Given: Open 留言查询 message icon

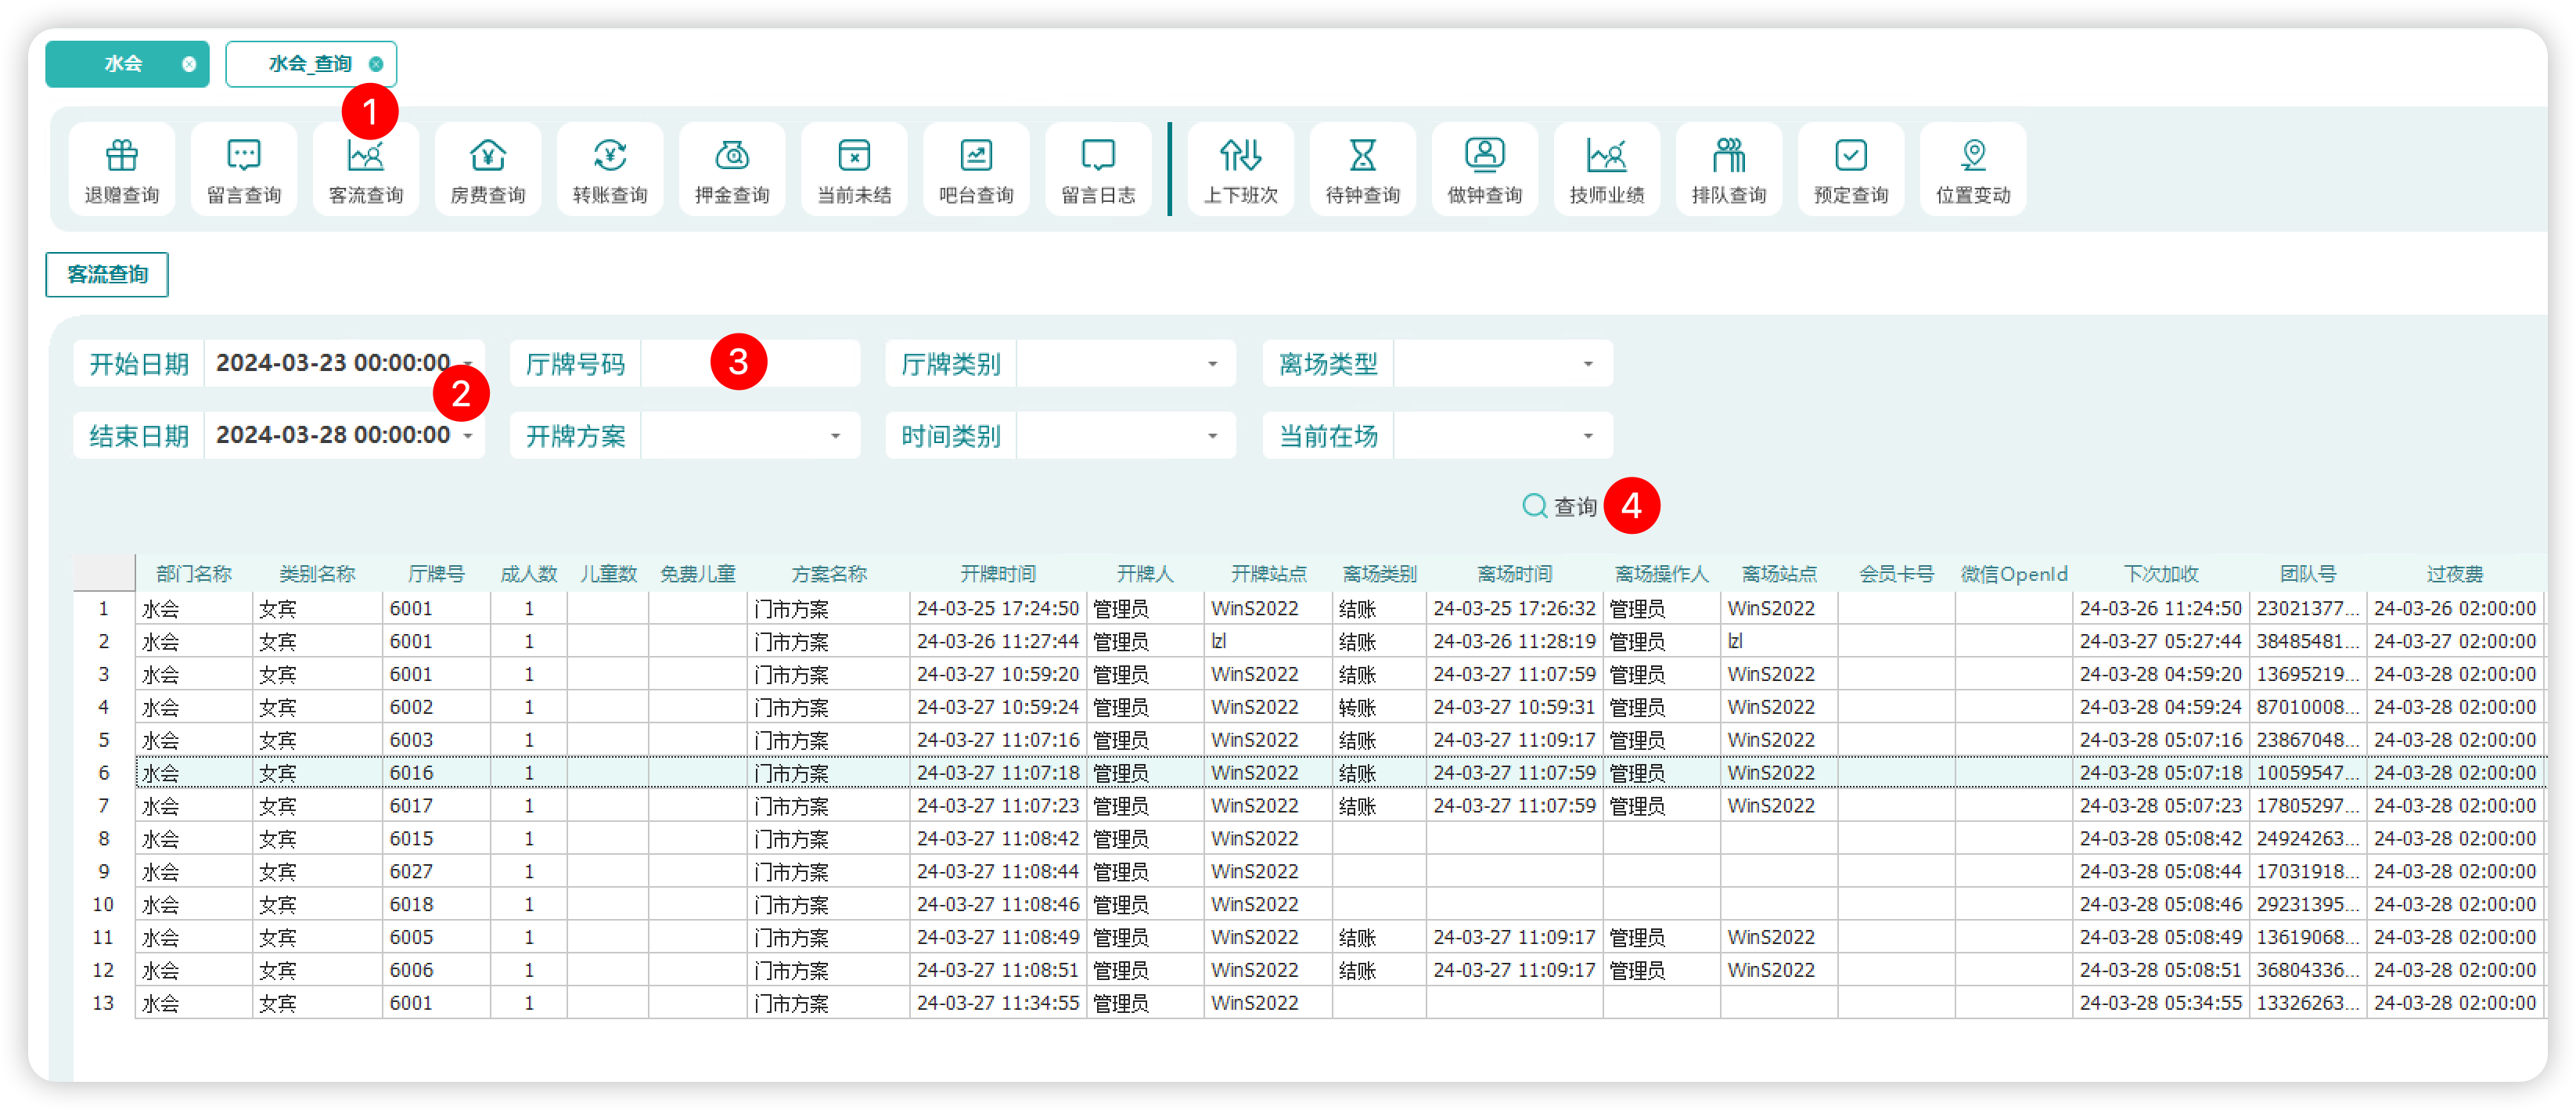Looking at the screenshot, I should coord(244,169).
